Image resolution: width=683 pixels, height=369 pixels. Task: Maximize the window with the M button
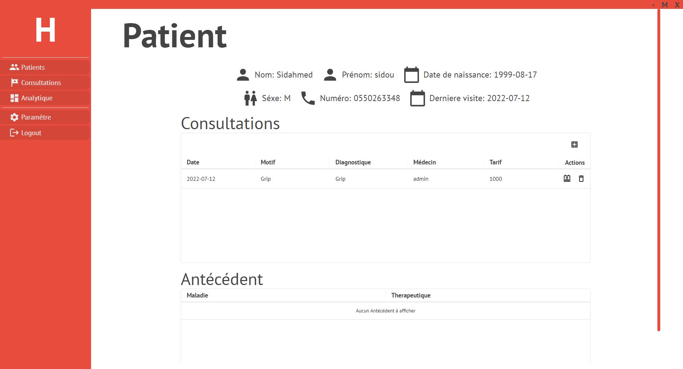point(665,5)
